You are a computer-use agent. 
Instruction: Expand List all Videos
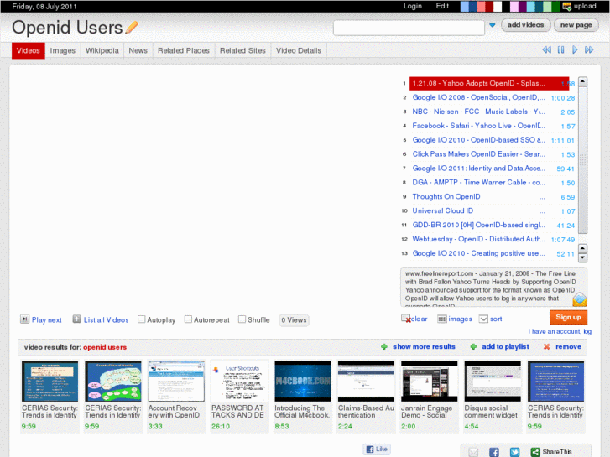[x=76, y=319]
